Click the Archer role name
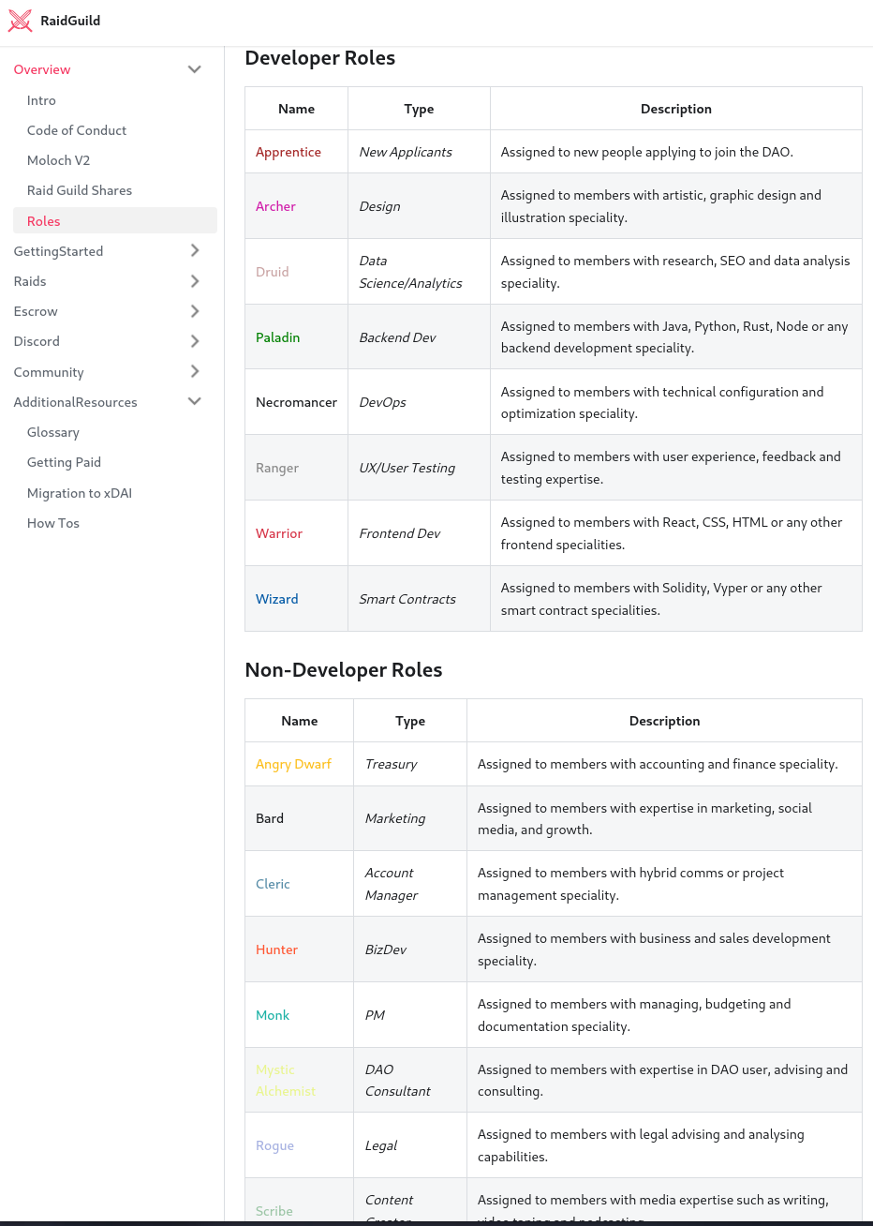 pos(275,206)
